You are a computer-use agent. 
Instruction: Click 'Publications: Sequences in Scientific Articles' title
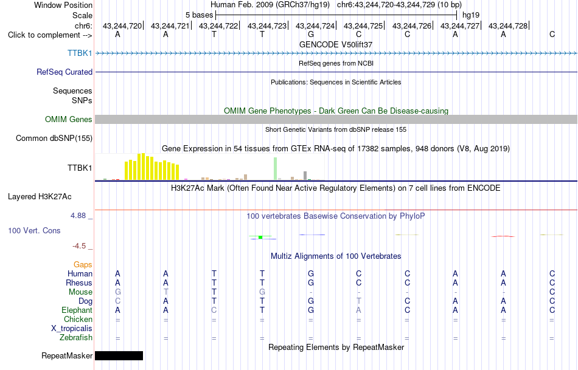click(336, 82)
